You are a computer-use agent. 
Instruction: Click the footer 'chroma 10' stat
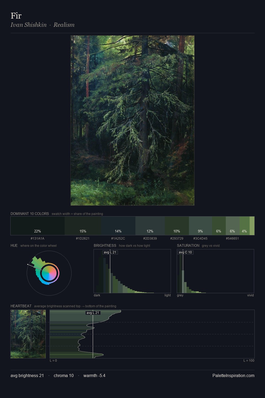point(64,375)
